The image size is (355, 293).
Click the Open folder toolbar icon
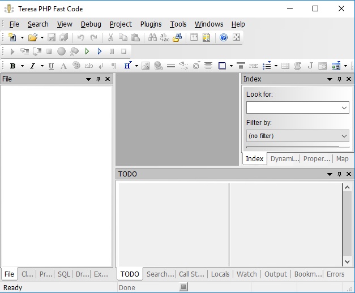[x=33, y=37]
